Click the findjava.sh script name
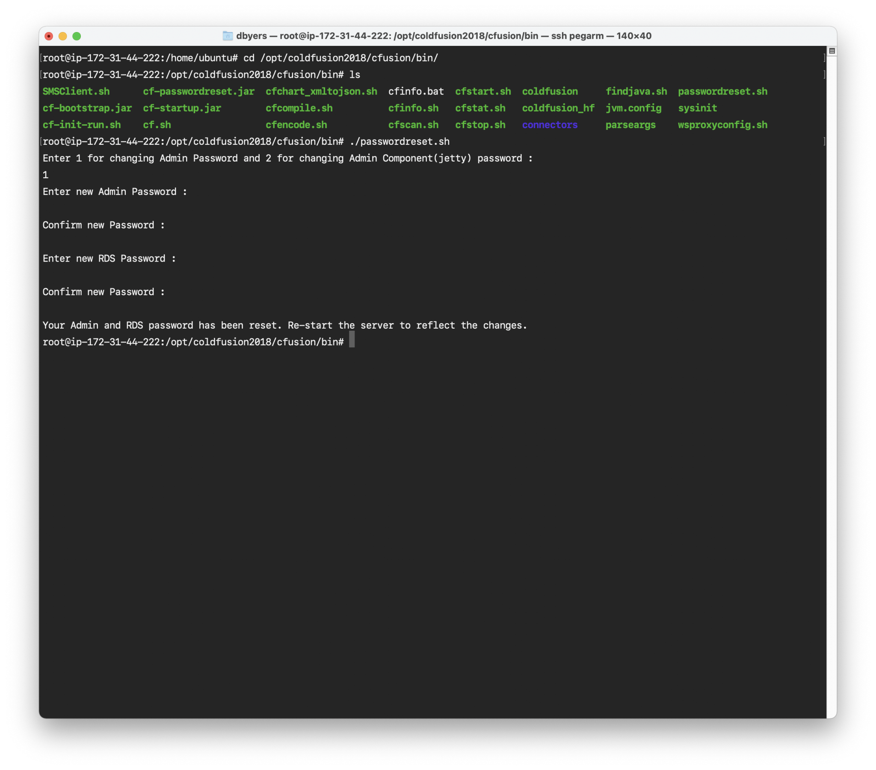Image resolution: width=876 pixels, height=770 pixels. coord(636,91)
